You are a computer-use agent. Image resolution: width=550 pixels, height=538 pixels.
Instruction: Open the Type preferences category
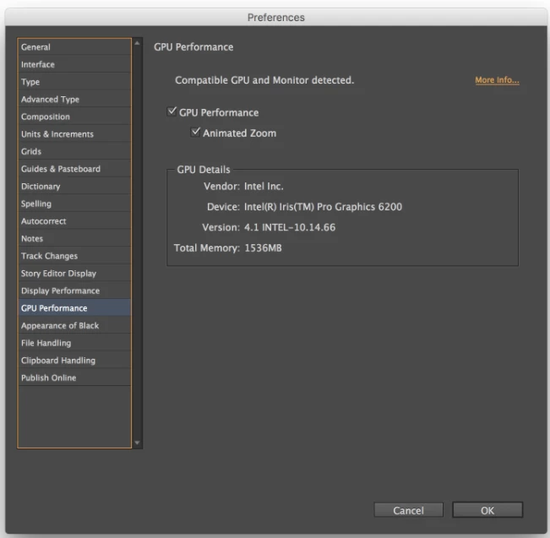coord(74,82)
